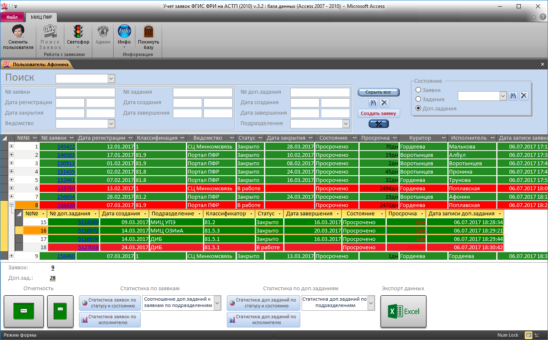Click the Excel export data button
The width and height of the screenshot is (548, 340).
403,311
